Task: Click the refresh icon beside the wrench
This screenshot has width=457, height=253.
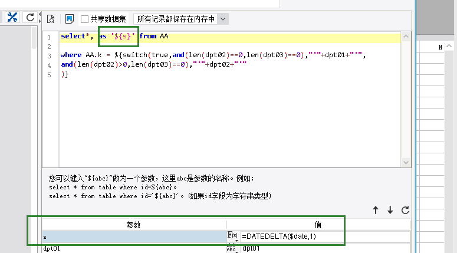Action: 30,18
